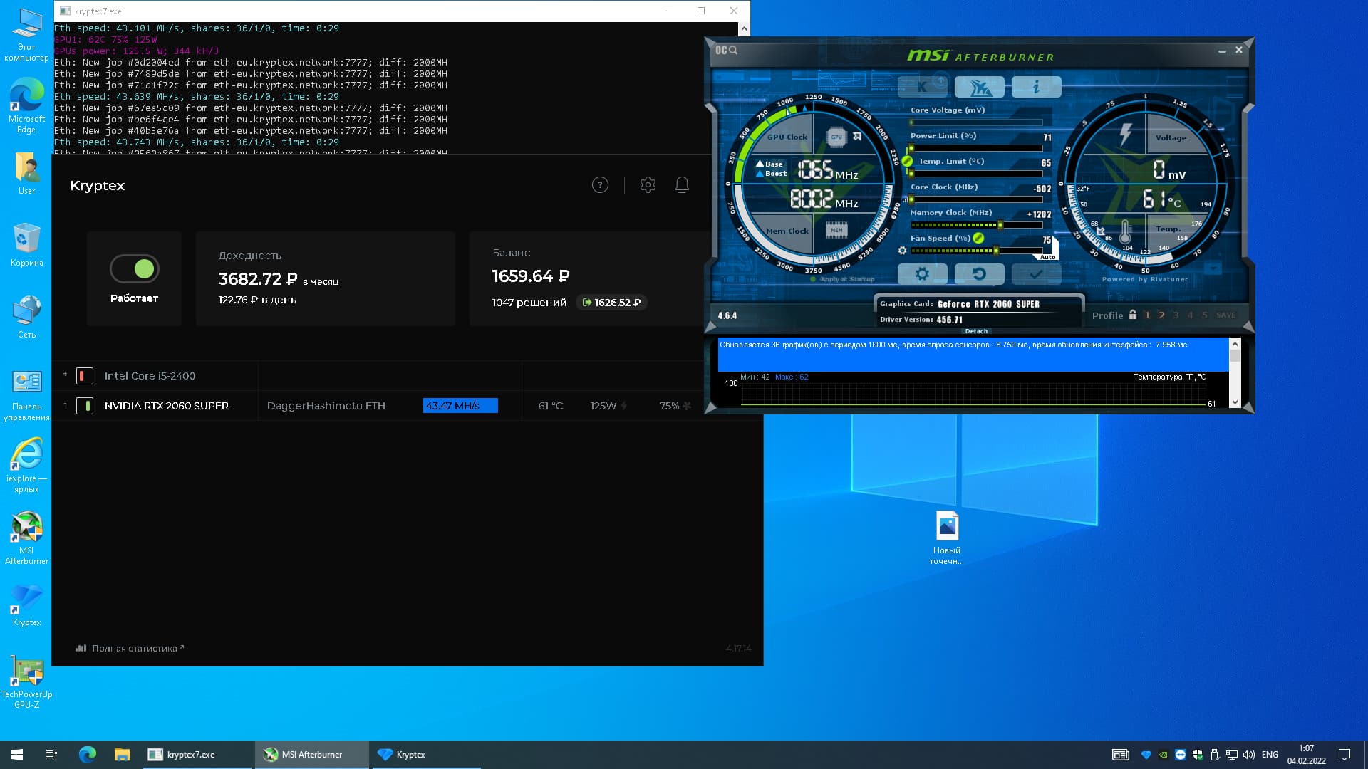Viewport: 1368px width, 769px height.
Task: Adjust the Fan Speed slider handle
Action: tap(995, 251)
